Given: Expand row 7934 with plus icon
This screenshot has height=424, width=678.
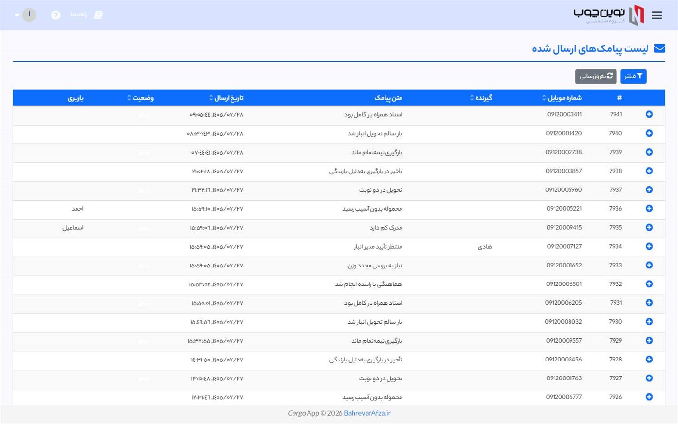Looking at the screenshot, I should point(649,246).
